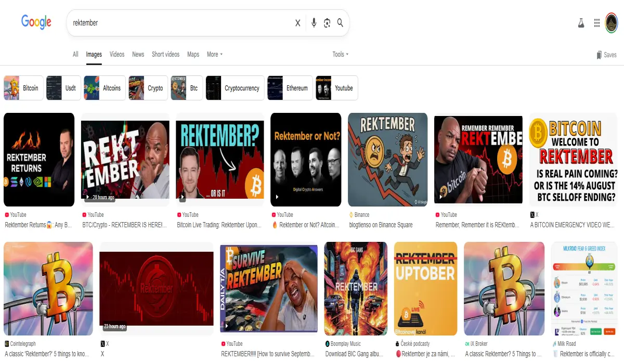Start voice search with microphone icon
Viewport: 624px width, 362px height.
[314, 23]
